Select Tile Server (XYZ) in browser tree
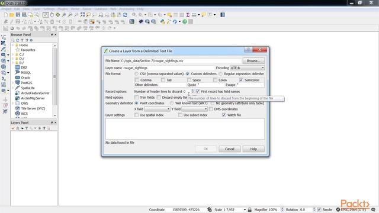This screenshot has width=379, height=213. pos(33,108)
